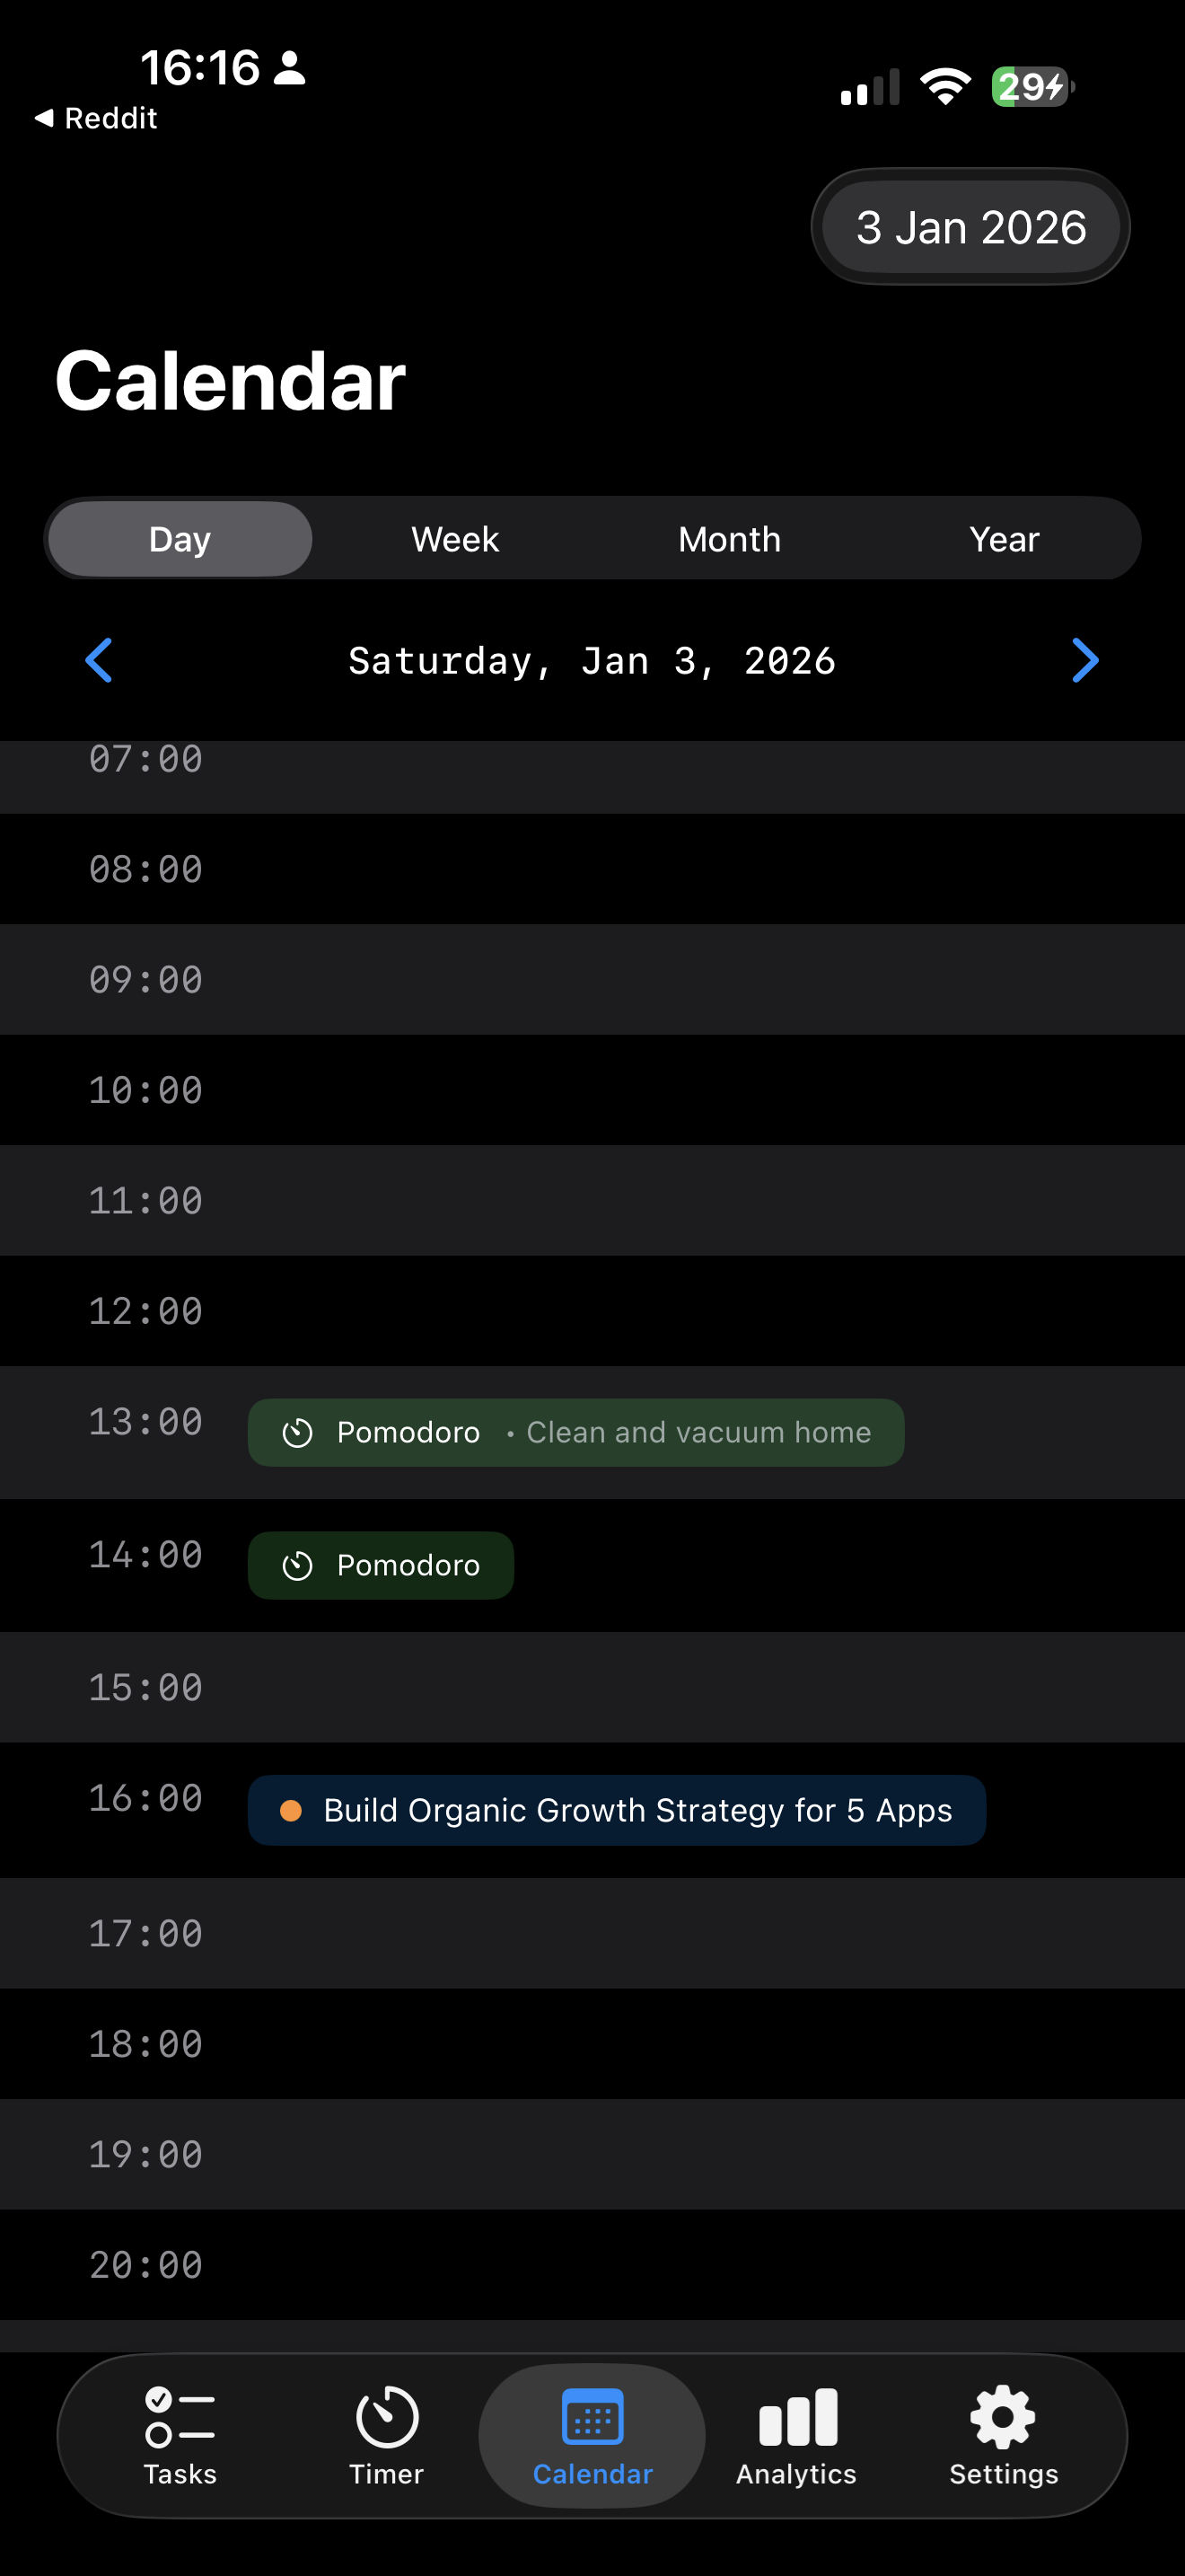1185x2576 pixels.
Task: Open the Clean and vacuum home Pomodoro event
Action: pos(575,1432)
